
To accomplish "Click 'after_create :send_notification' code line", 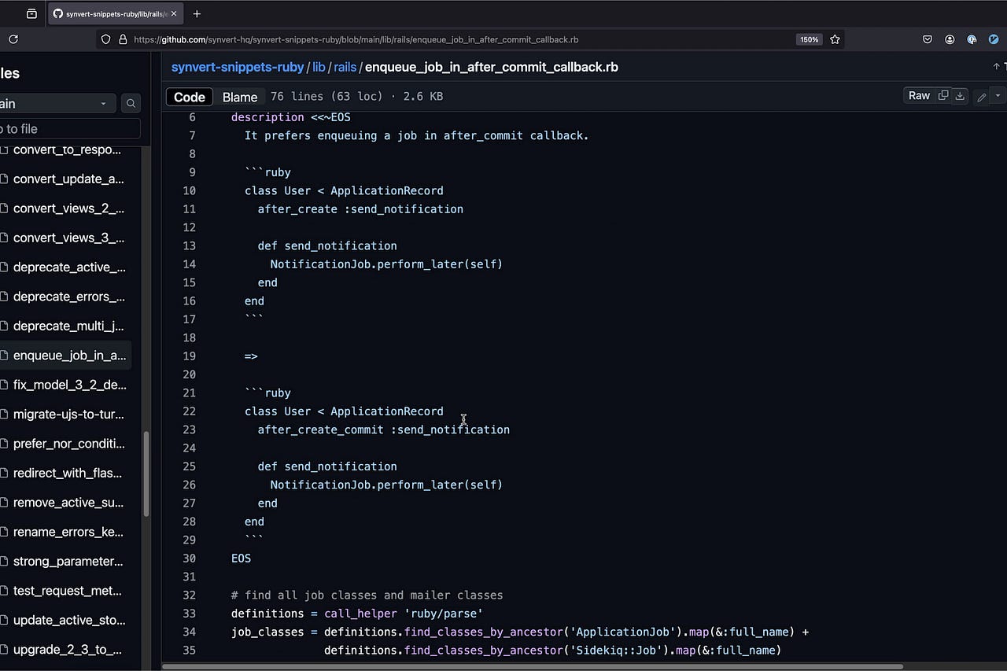I will (360, 209).
